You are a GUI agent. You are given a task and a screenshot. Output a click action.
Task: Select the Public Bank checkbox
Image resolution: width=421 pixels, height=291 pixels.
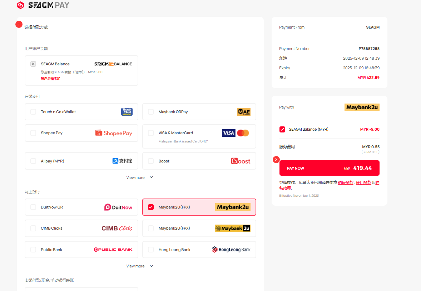[33, 250]
